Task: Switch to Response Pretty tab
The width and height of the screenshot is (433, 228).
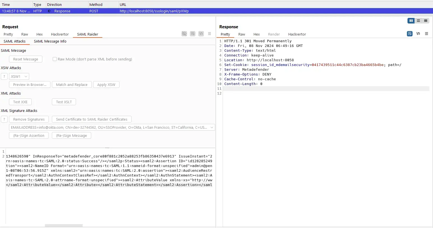Action: [225, 34]
